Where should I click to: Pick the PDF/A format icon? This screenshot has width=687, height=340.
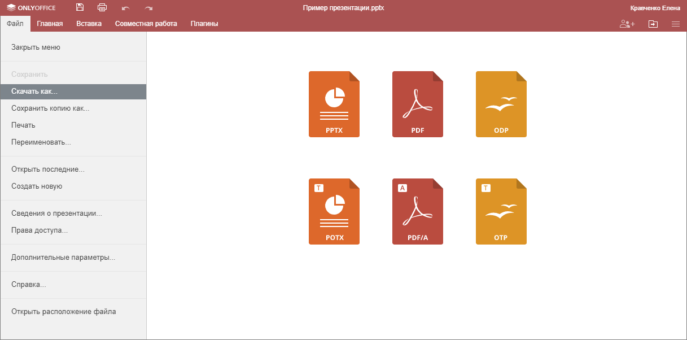[x=417, y=212]
